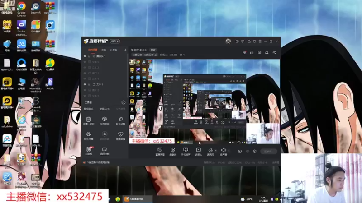Hide the 摄像头 1 layer
This screenshot has width=362, height=203.
85,56
